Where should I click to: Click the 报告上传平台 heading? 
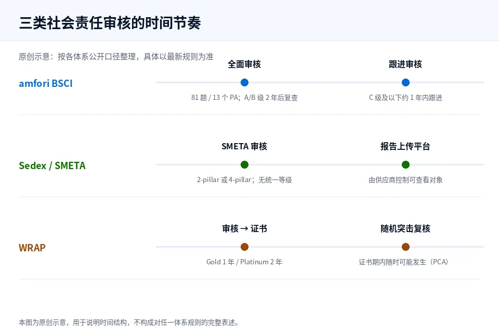[x=405, y=146]
